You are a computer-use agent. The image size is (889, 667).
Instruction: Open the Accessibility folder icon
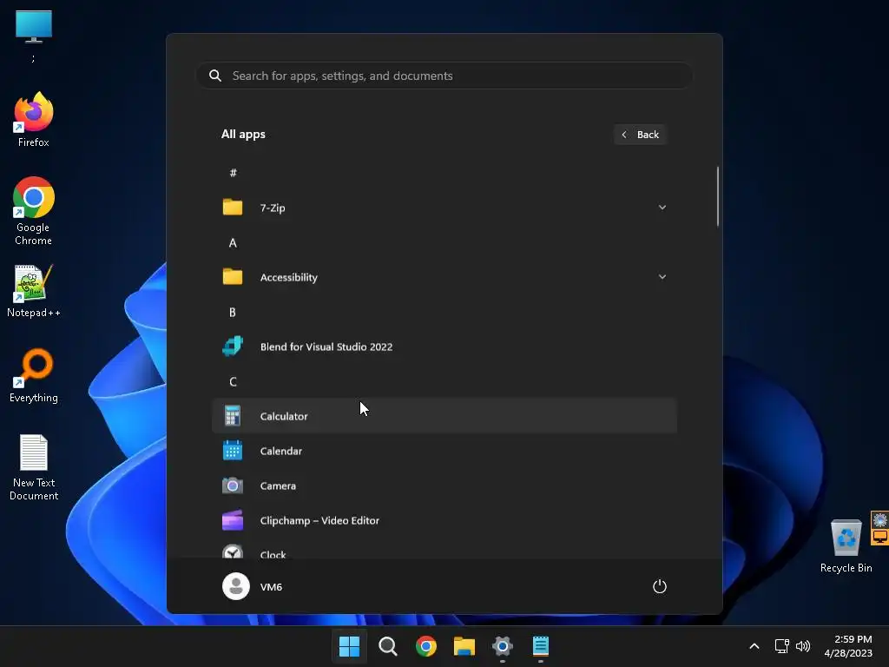tap(233, 277)
